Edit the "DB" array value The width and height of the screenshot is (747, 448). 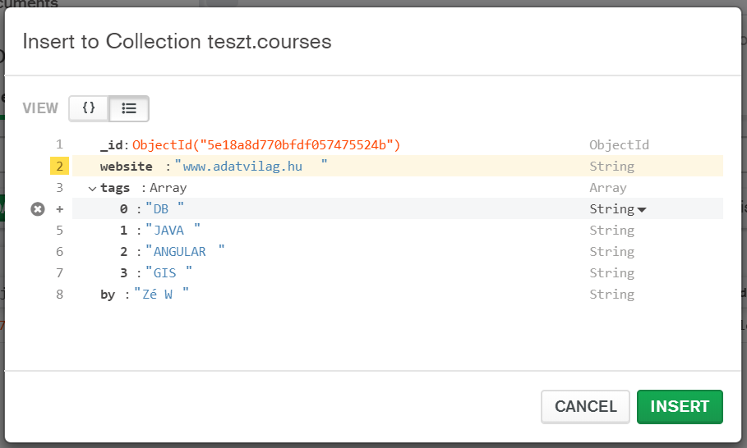[x=161, y=209]
